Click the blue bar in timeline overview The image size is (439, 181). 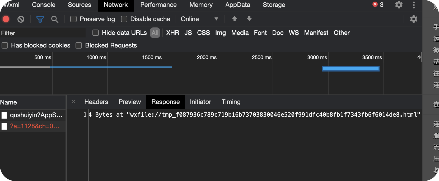click(351, 69)
